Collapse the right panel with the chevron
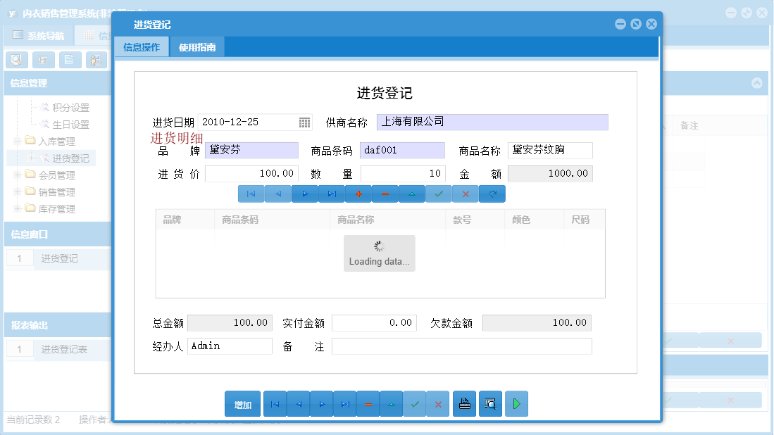Viewport: 774px width, 435px height. pyautogui.click(x=757, y=82)
